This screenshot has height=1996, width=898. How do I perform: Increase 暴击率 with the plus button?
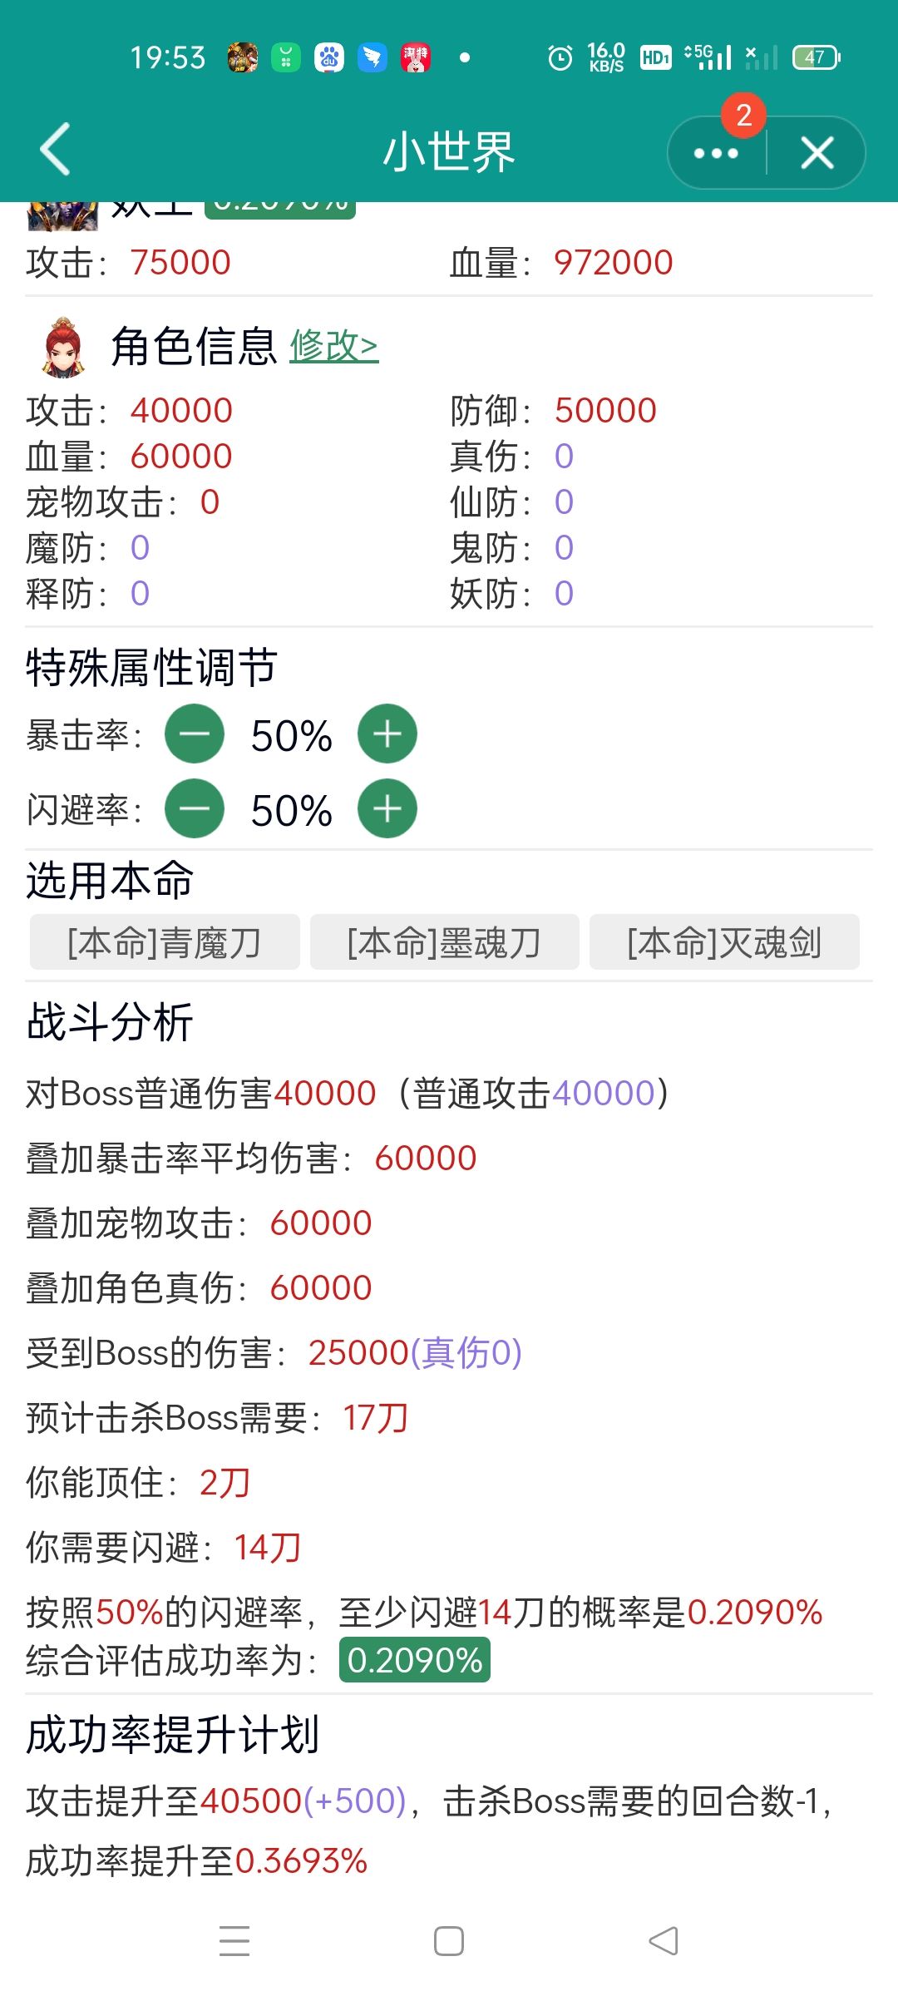coord(387,734)
